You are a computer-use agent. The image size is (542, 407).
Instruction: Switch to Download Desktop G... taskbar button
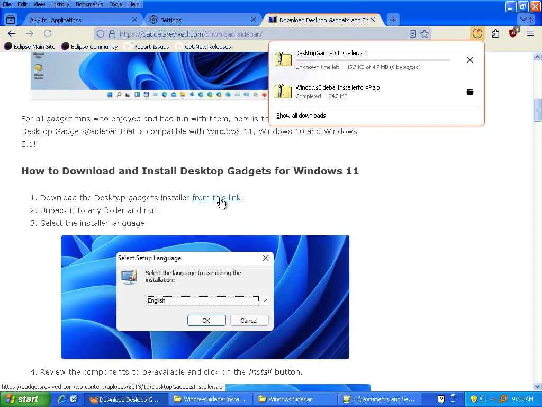126,400
